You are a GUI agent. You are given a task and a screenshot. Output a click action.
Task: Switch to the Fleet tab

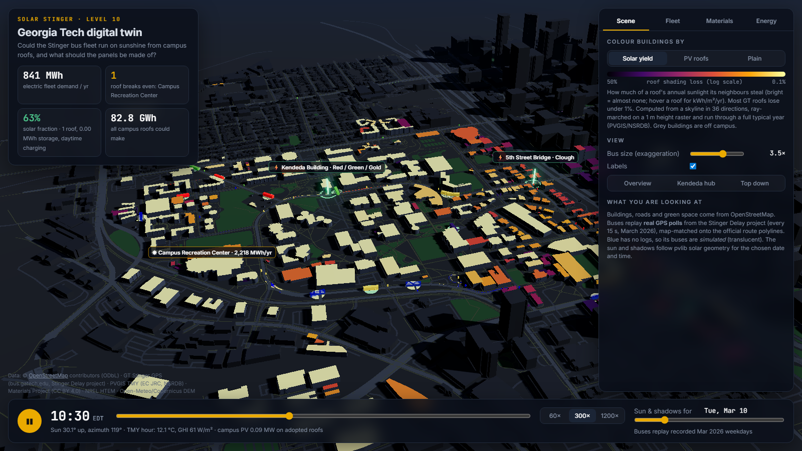[x=673, y=21]
